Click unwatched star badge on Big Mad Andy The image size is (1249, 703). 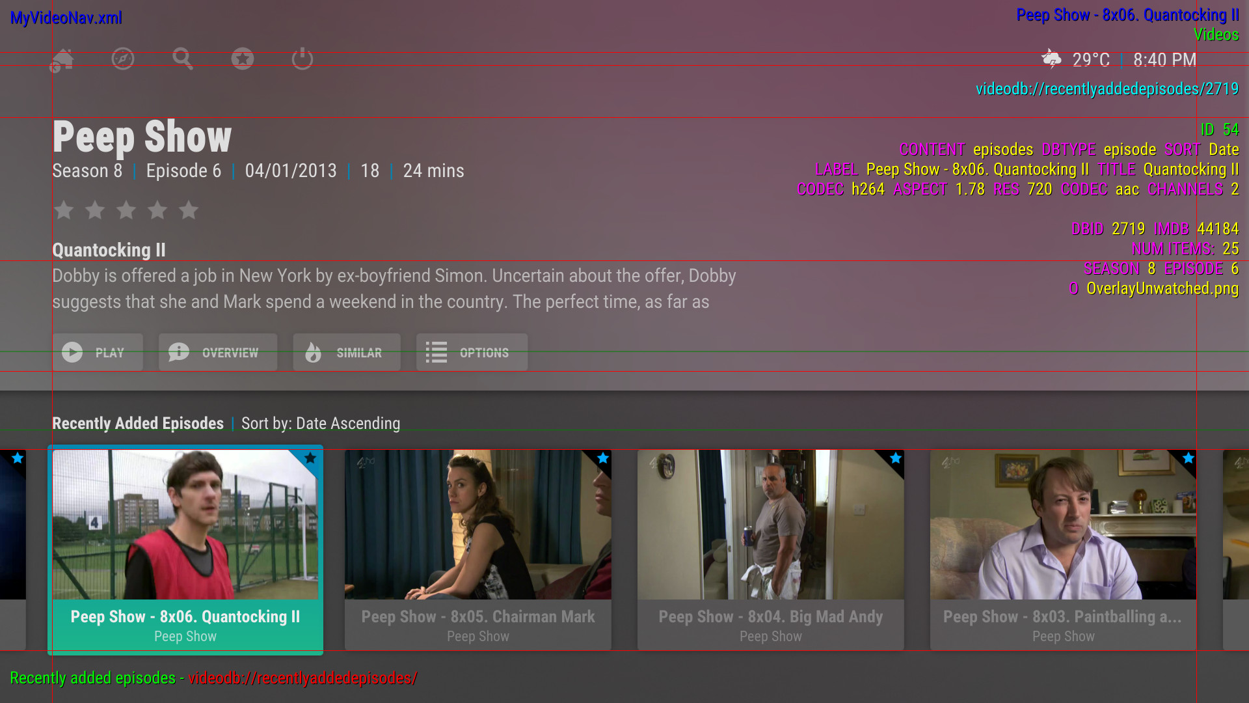click(896, 458)
